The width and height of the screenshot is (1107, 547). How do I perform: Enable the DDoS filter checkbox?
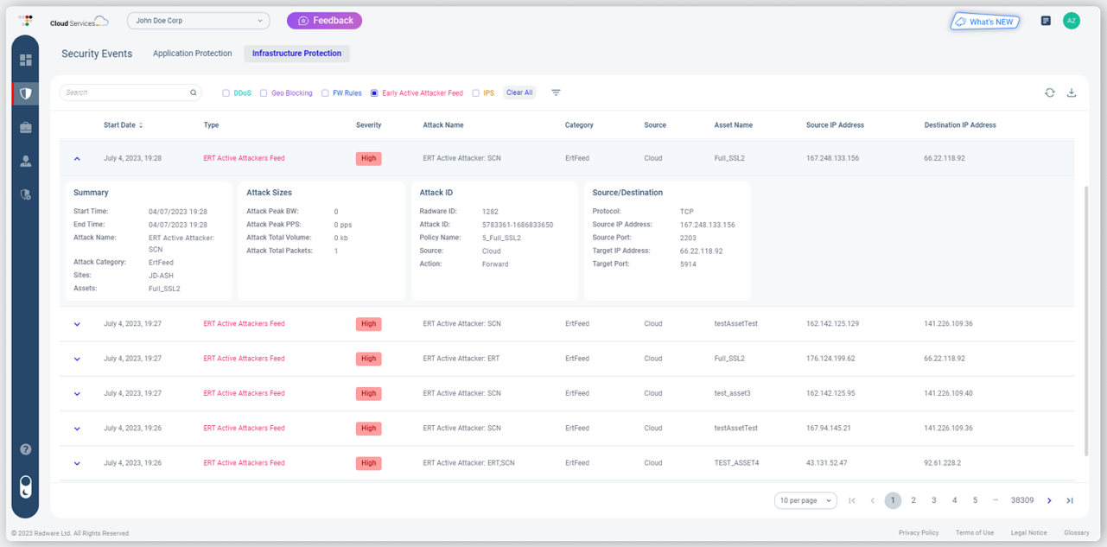point(226,92)
